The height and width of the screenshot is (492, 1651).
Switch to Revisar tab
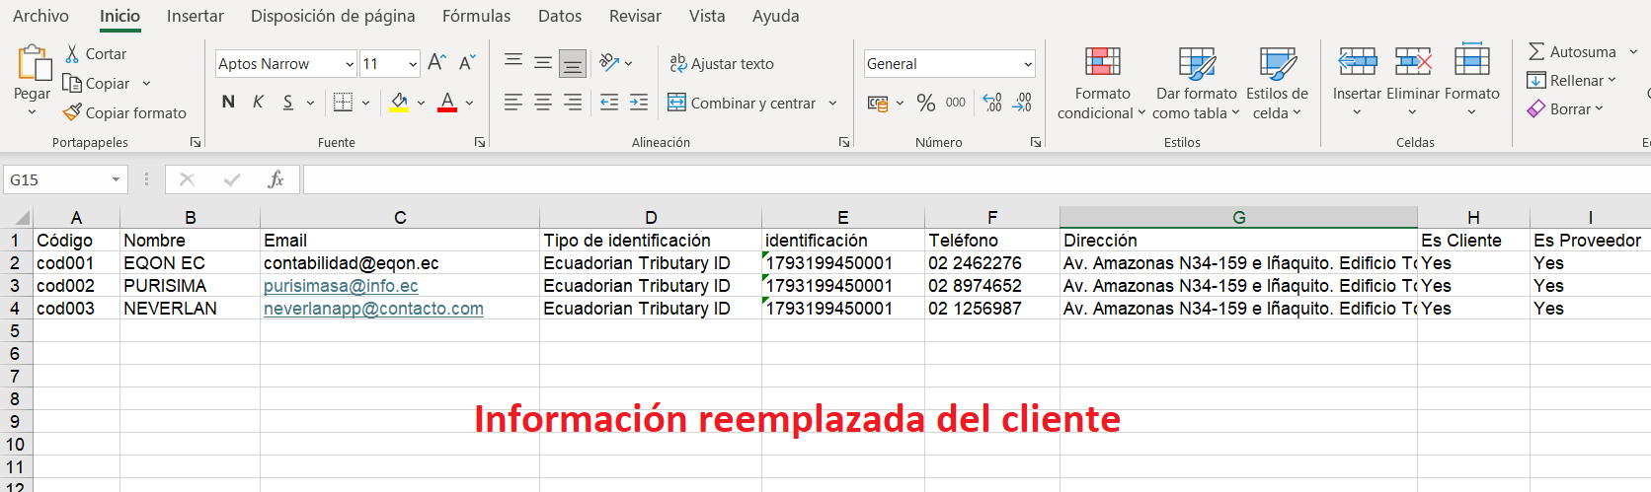click(x=635, y=16)
